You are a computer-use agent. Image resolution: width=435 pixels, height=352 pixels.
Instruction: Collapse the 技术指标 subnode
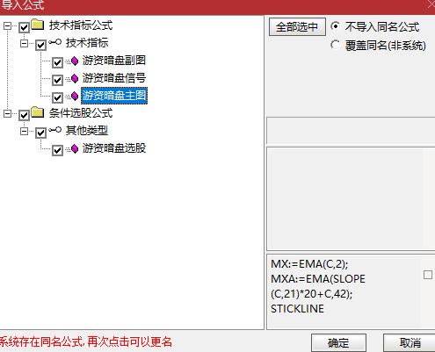click(24, 44)
